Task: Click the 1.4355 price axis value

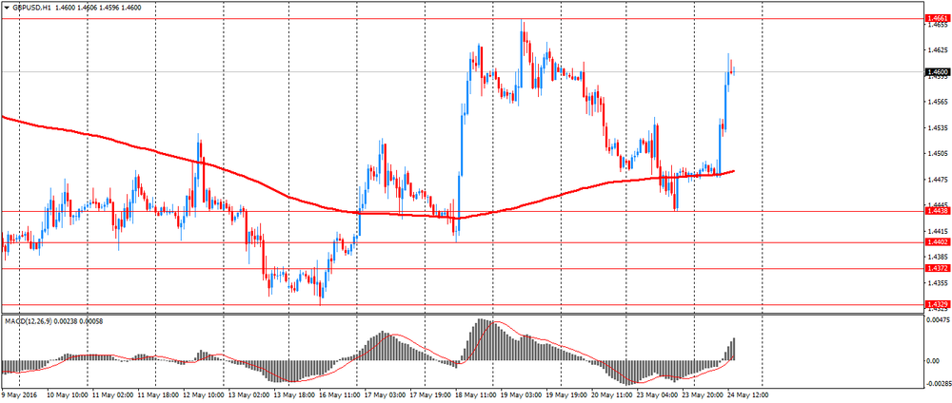Action: pyautogui.click(x=937, y=283)
